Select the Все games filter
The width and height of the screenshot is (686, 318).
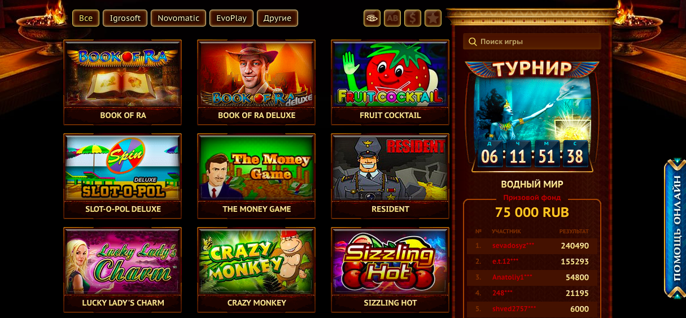coord(86,18)
